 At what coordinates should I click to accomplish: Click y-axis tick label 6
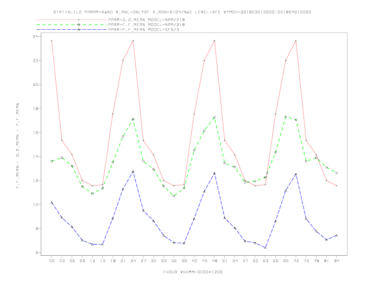pos(37,252)
